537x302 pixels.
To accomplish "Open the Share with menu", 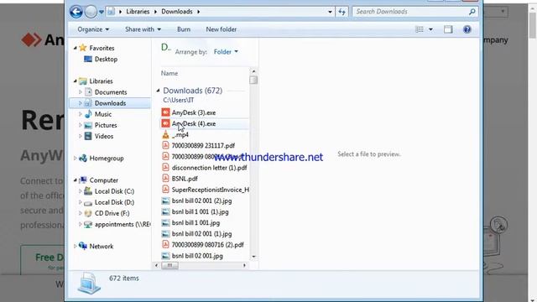I will pos(143,29).
